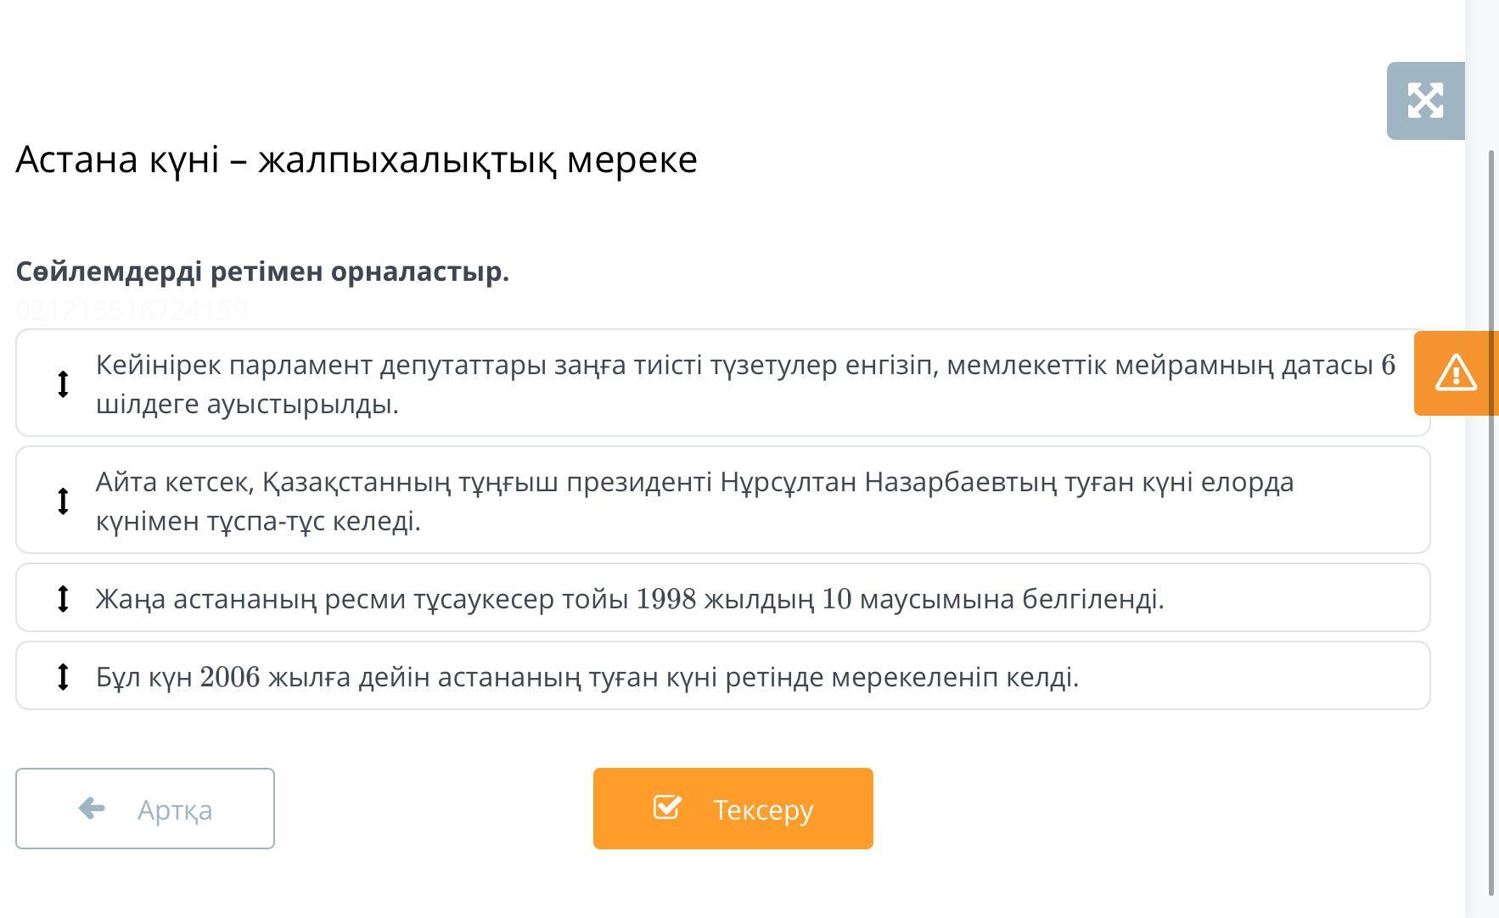Viewport: 1499px width, 918px height.
Task: Click the word Артқа on the back button
Action: click(175, 809)
